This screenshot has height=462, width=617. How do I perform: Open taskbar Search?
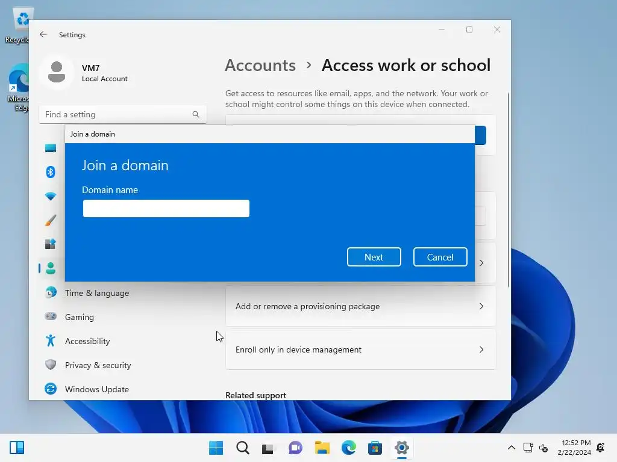(x=242, y=448)
